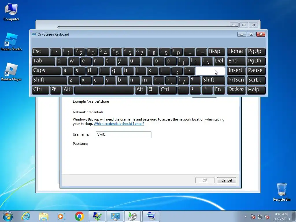This screenshot has height=222, width=296.
Task: Click the up arrow key on keyboard
Action: point(195,80)
